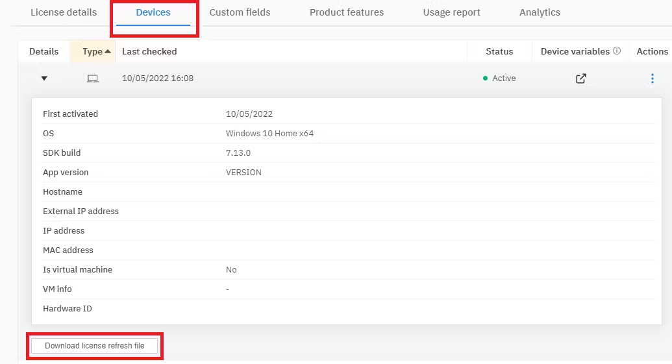Click the Actions column header
This screenshot has width=672, height=364.
click(652, 51)
